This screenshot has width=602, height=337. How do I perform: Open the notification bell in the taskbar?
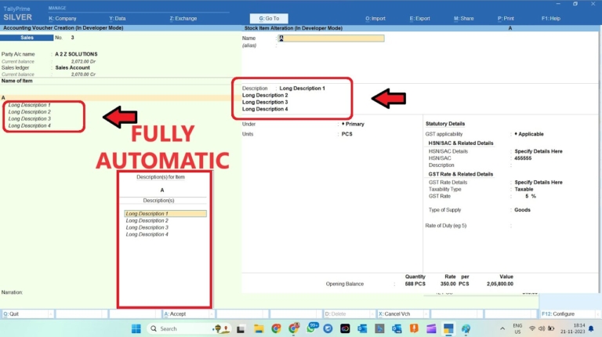point(593,328)
